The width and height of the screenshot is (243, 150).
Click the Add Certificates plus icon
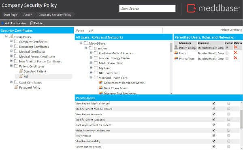tap(3, 23)
